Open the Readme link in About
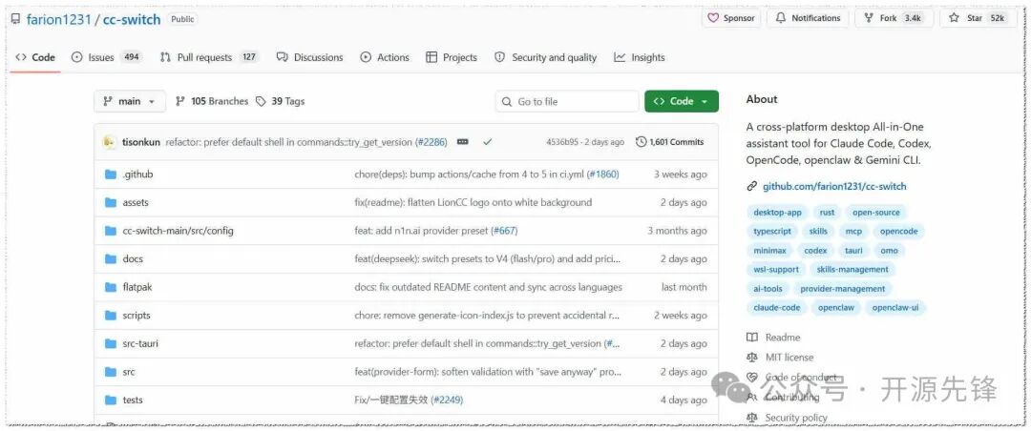This screenshot has height=431, width=1031. tap(774, 337)
